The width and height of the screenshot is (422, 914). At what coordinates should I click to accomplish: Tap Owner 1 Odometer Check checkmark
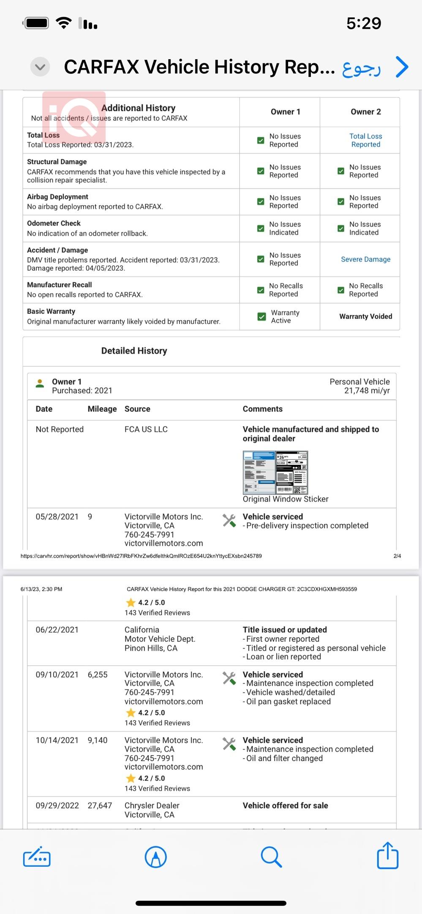coord(261,228)
